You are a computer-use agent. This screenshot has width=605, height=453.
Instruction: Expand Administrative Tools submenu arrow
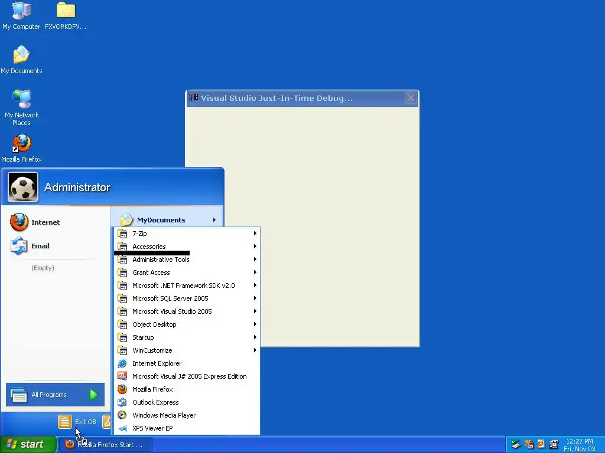(255, 260)
